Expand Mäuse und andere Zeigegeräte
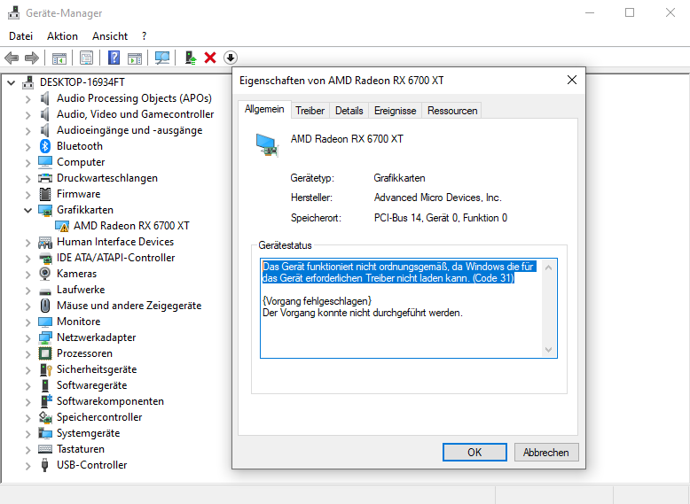Image resolution: width=690 pixels, height=504 pixels. point(28,306)
